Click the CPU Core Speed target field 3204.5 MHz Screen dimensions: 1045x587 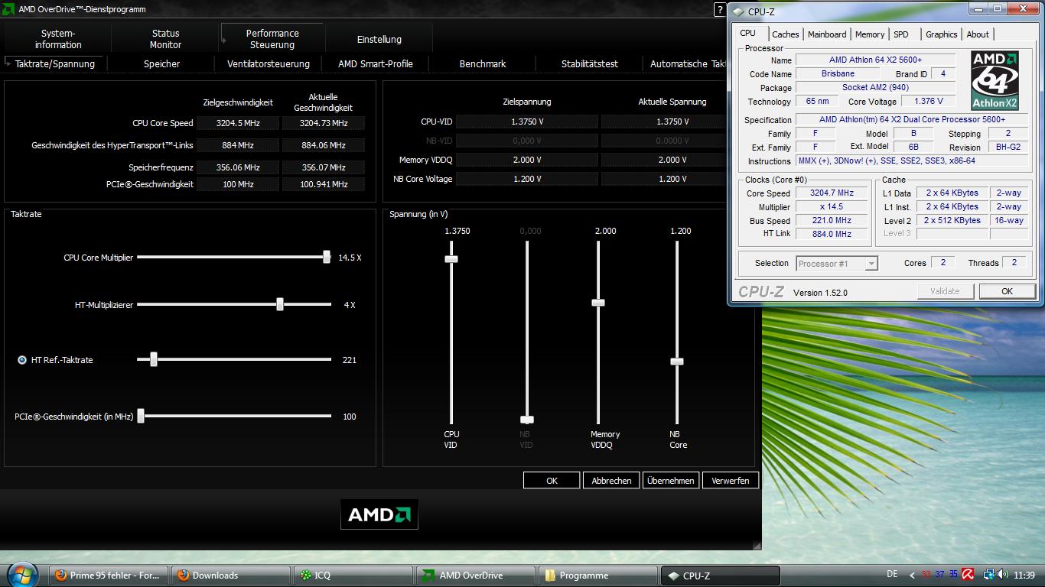click(238, 123)
